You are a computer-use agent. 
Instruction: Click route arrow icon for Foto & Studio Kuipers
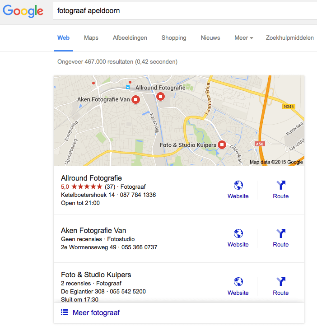point(280,282)
